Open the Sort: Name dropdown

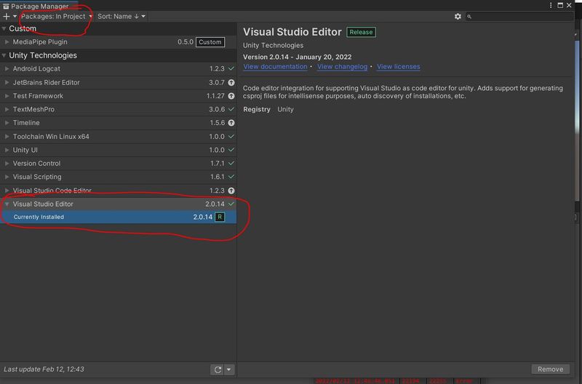point(121,16)
